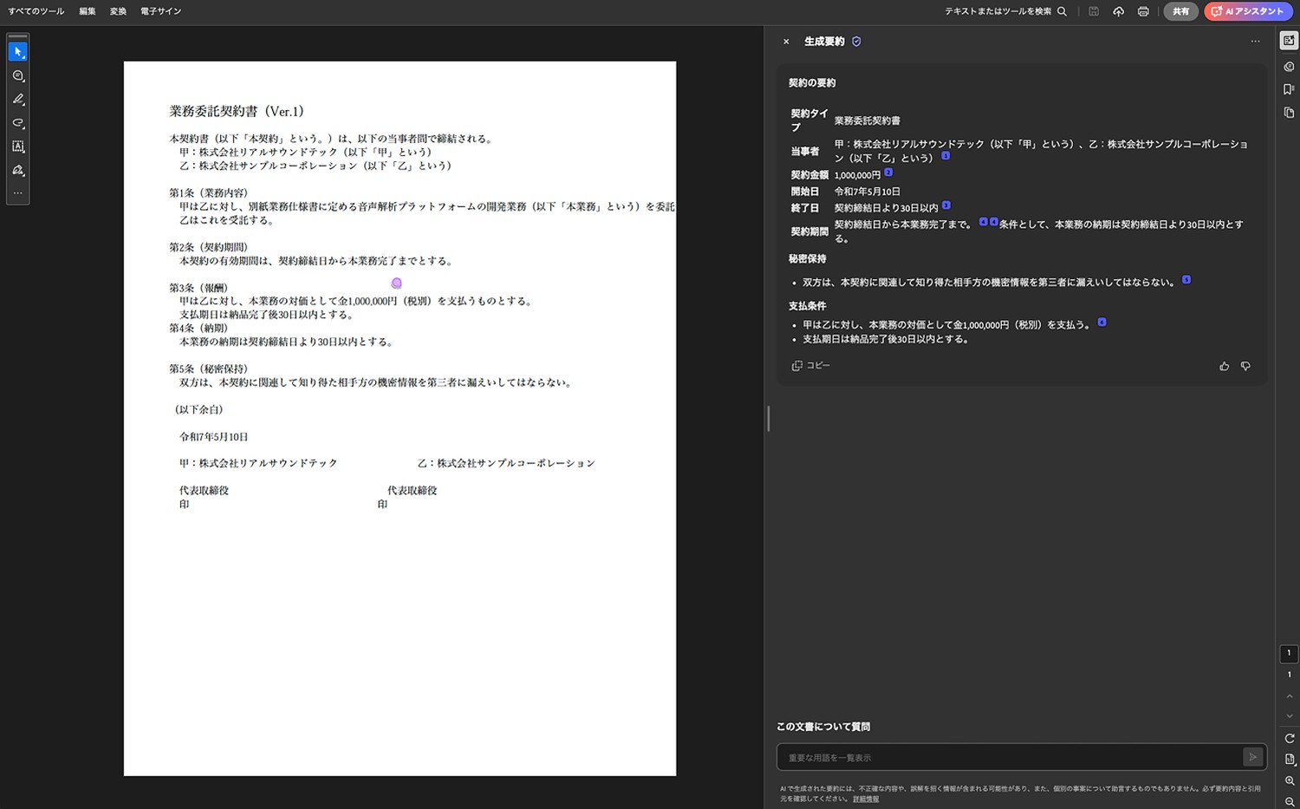
Task: Click the print document icon
Action: (1143, 11)
